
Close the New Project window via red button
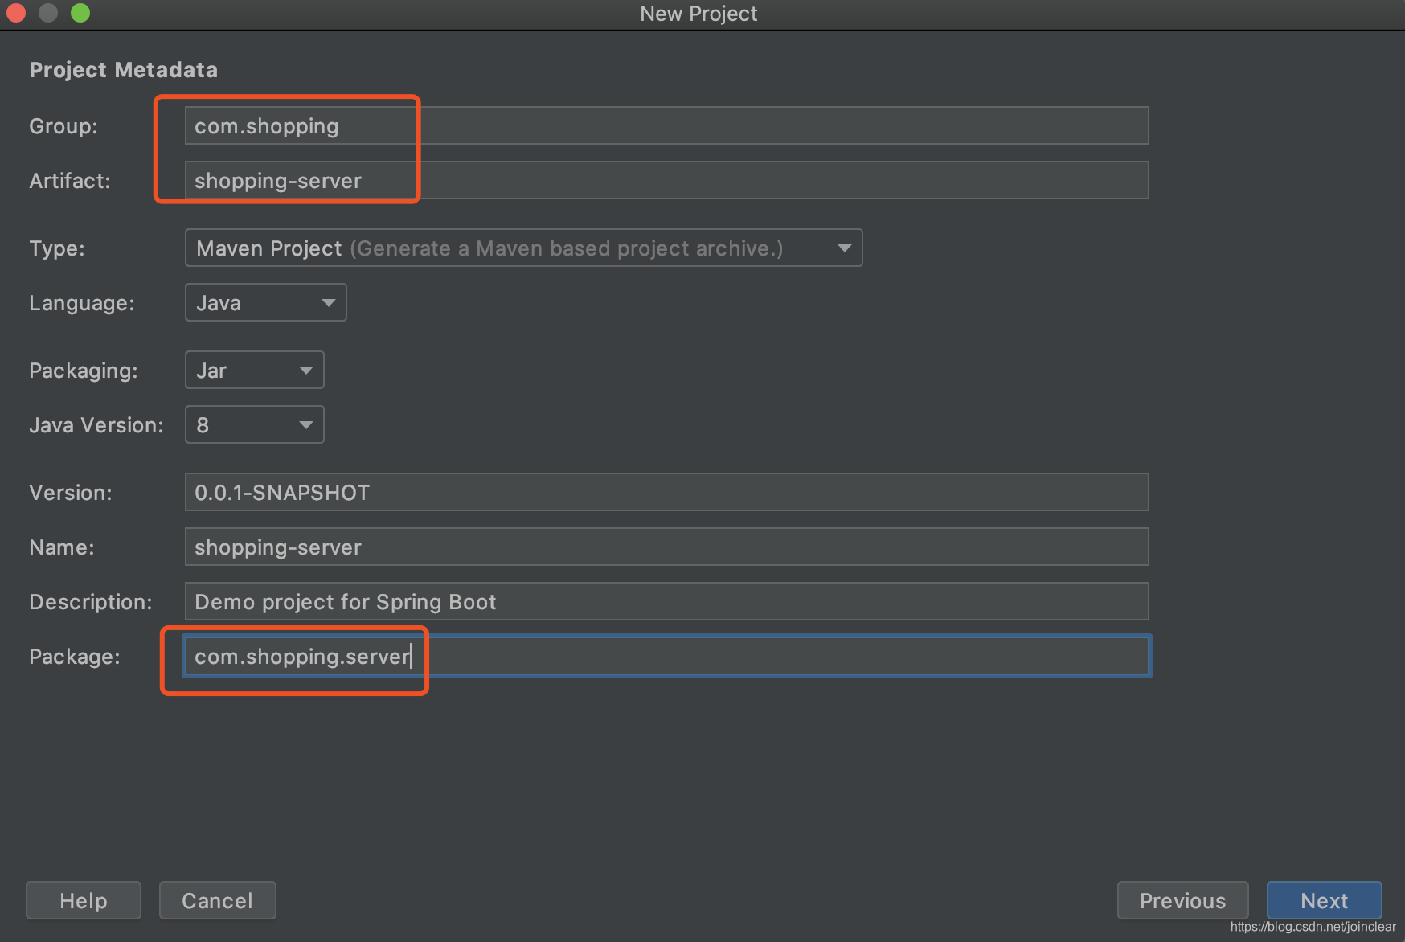coord(16,13)
